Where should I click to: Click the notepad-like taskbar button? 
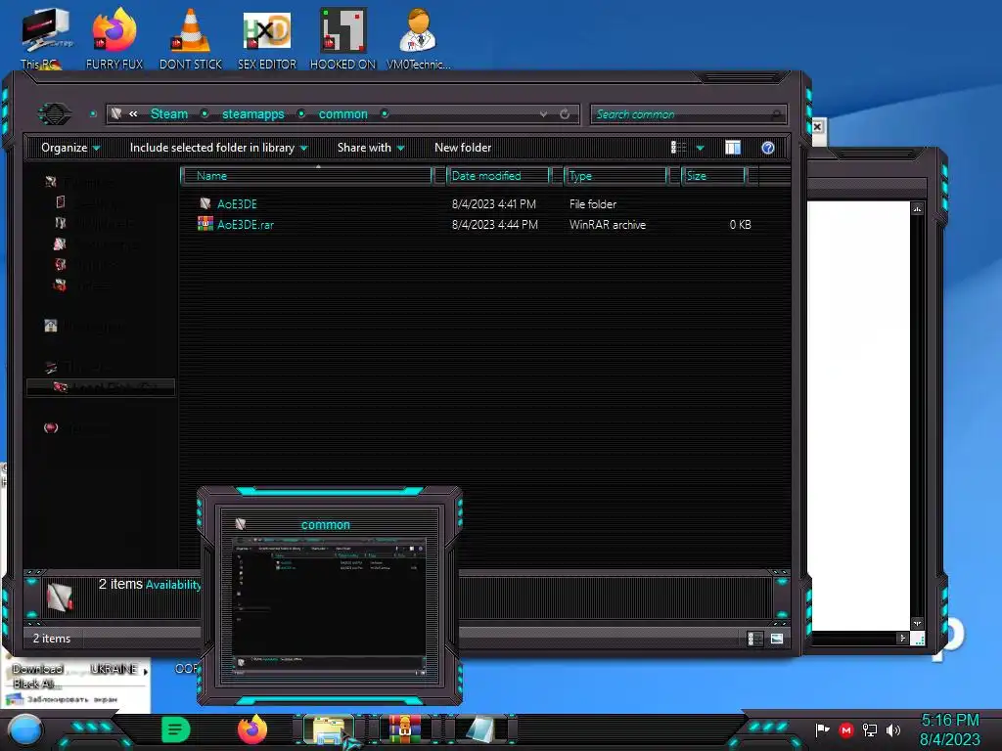pos(480,729)
